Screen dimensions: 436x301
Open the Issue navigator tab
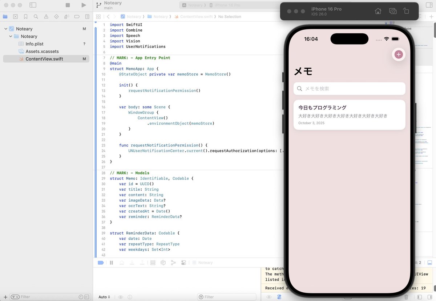pyautogui.click(x=46, y=16)
